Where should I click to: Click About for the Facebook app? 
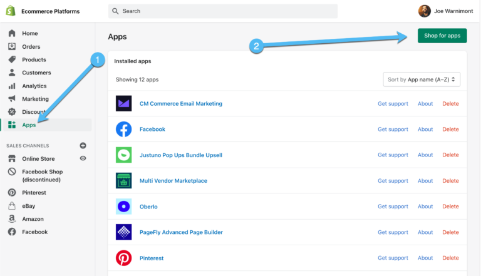tap(425, 130)
